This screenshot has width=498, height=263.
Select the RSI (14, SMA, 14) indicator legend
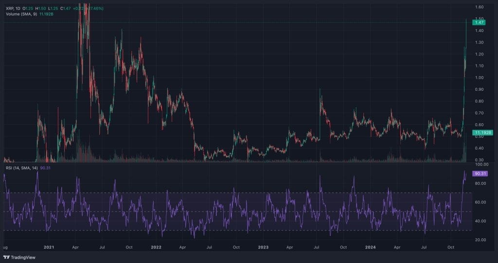tap(22, 167)
